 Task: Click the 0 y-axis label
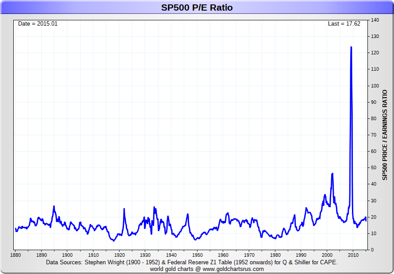[x=373, y=250]
